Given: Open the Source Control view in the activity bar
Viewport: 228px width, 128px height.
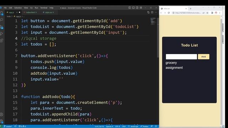Looking at the screenshot, I should point(1,27).
